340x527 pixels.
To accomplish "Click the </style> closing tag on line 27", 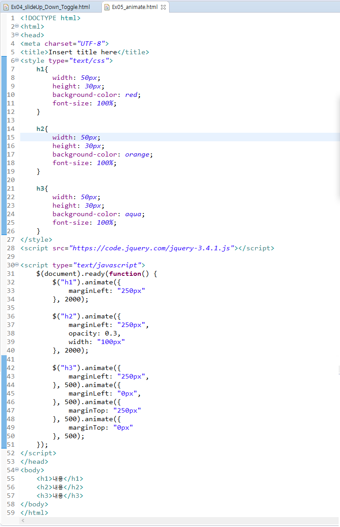I will (x=36, y=240).
